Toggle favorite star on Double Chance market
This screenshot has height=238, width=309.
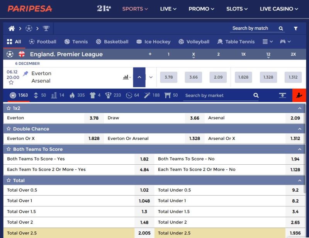coord(8,128)
